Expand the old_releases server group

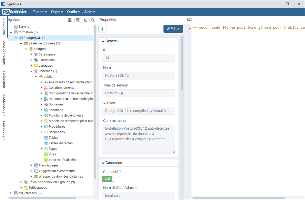point(11,193)
